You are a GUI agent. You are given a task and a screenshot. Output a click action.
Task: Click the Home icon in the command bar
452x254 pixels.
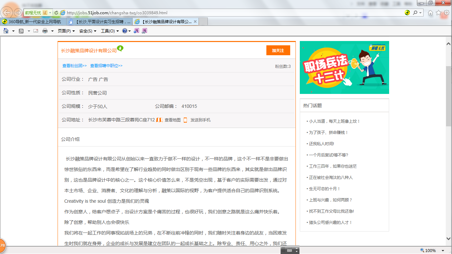[x=6, y=31]
